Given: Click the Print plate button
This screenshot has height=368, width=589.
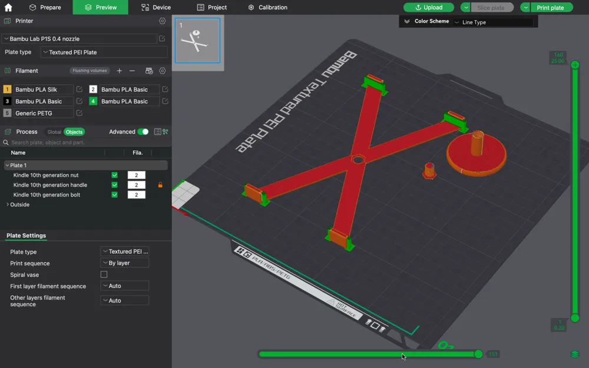Looking at the screenshot, I should pos(550,8).
